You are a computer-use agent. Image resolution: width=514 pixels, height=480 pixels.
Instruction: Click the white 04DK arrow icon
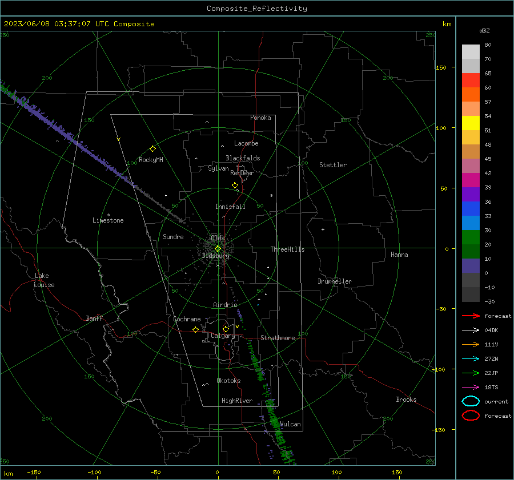coord(471,330)
